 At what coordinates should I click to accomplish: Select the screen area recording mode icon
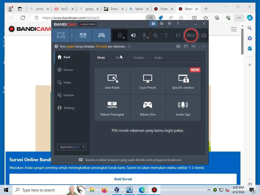click(x=61, y=35)
